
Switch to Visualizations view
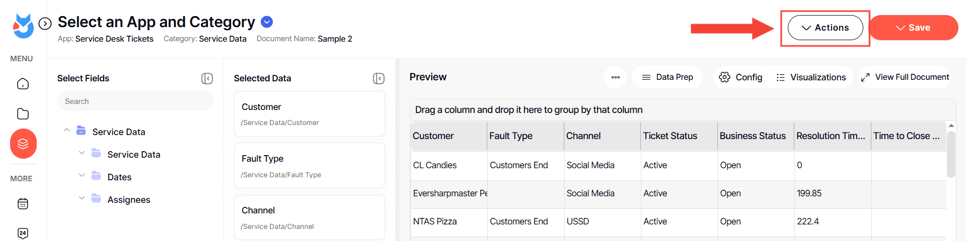pos(811,77)
